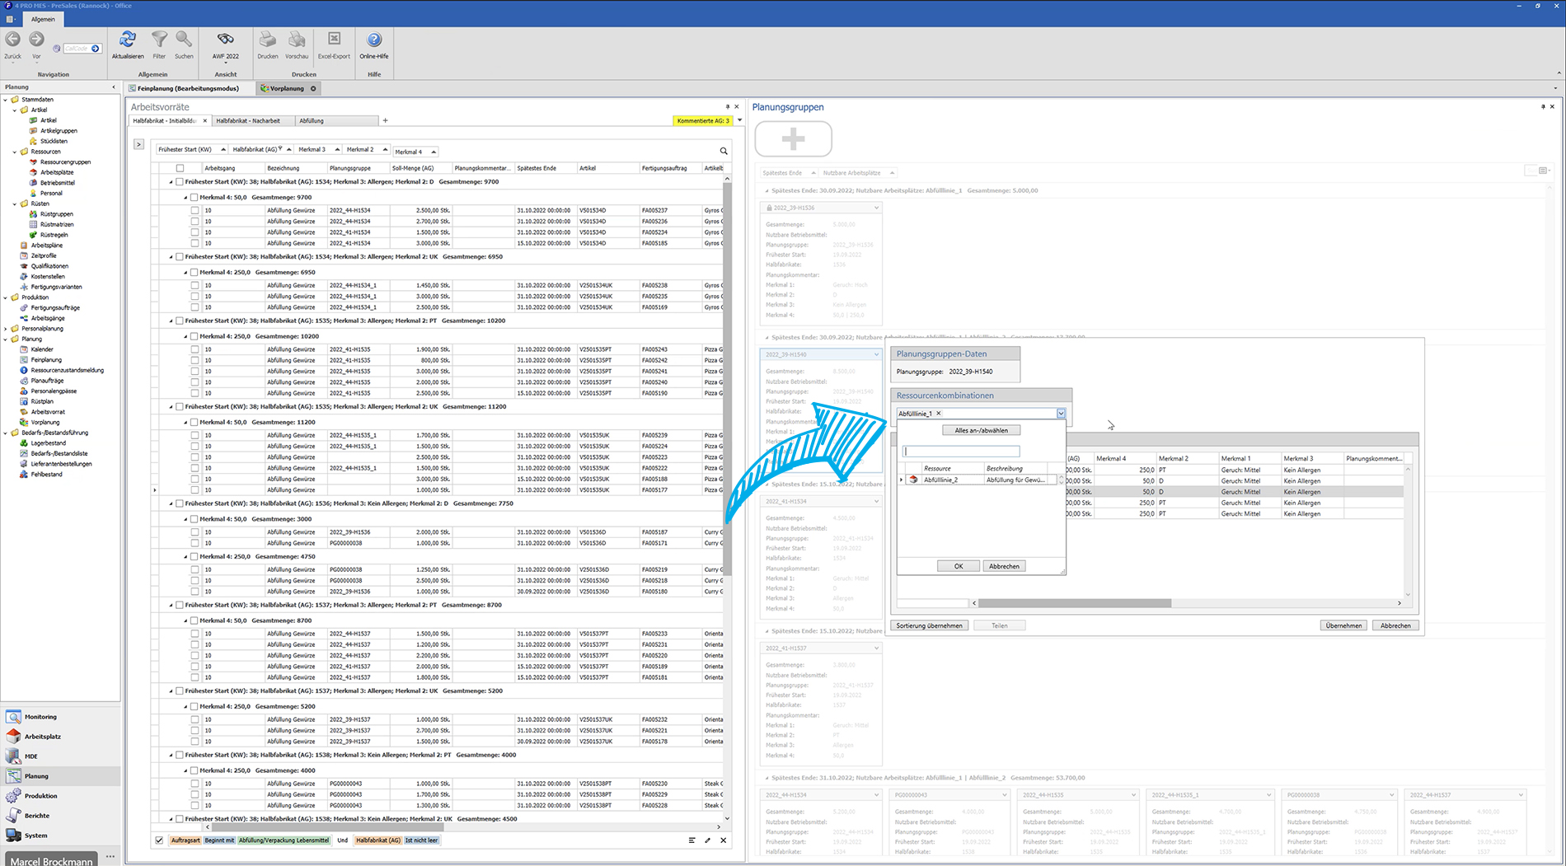Click the yellow Kommentierte AG: 3 badge

point(702,120)
